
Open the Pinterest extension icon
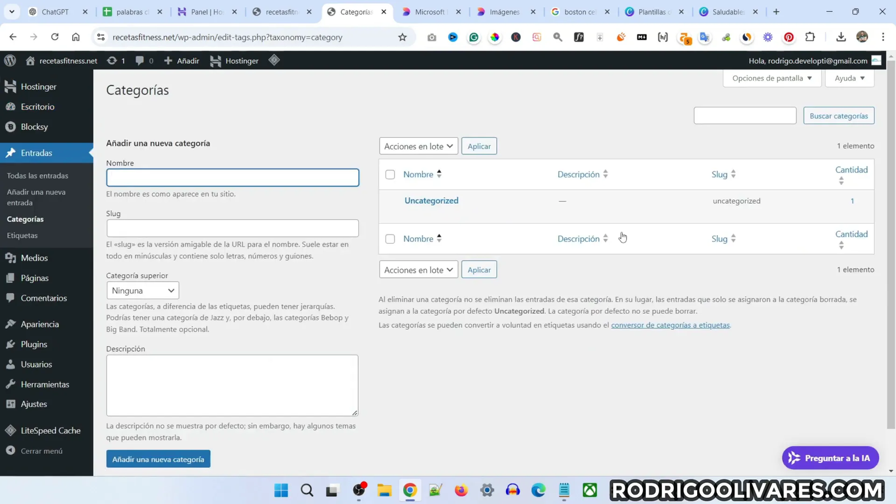point(788,37)
